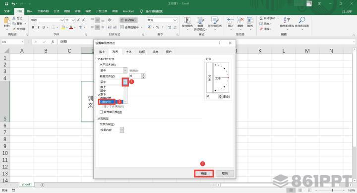Viewport: 357px width, 193px height.
Task: Open Conditional Formatting (条件格式) icon
Action: (x=187, y=20)
